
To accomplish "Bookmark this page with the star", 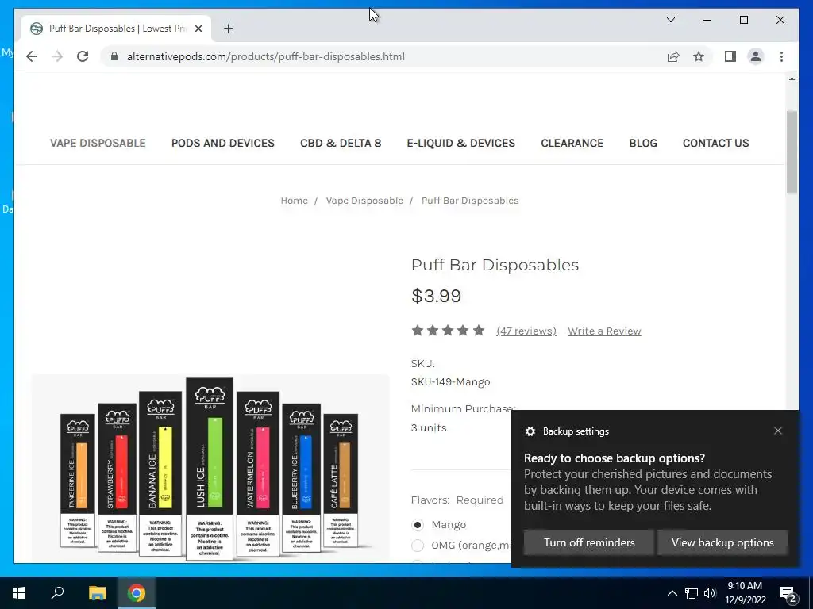I will pyautogui.click(x=699, y=56).
